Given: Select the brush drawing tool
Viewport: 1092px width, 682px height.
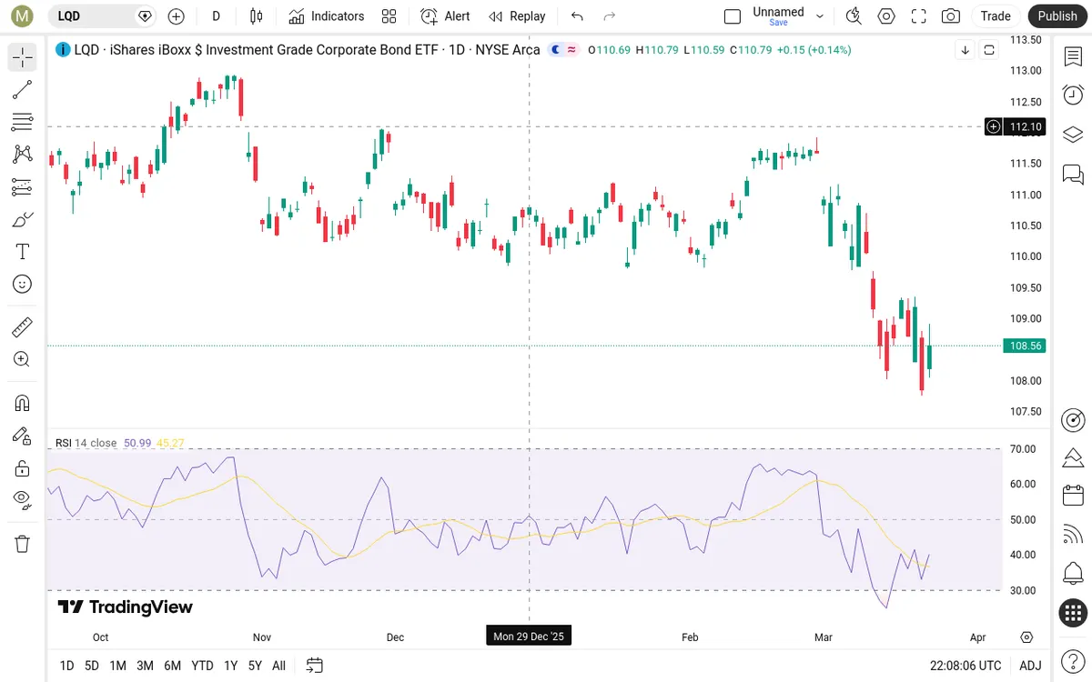Looking at the screenshot, I should coord(23,219).
